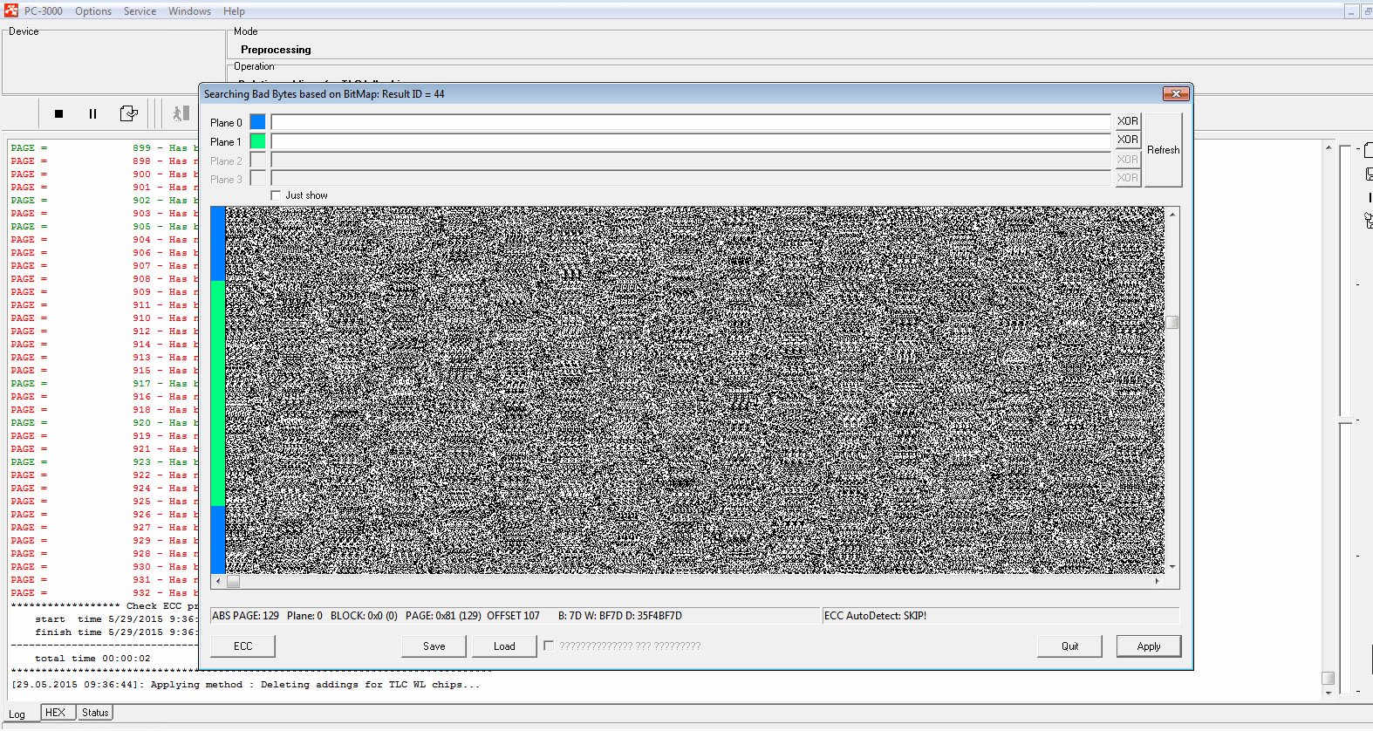
Task: Click the disabled XOR button for Plane 2
Action: [1128, 160]
